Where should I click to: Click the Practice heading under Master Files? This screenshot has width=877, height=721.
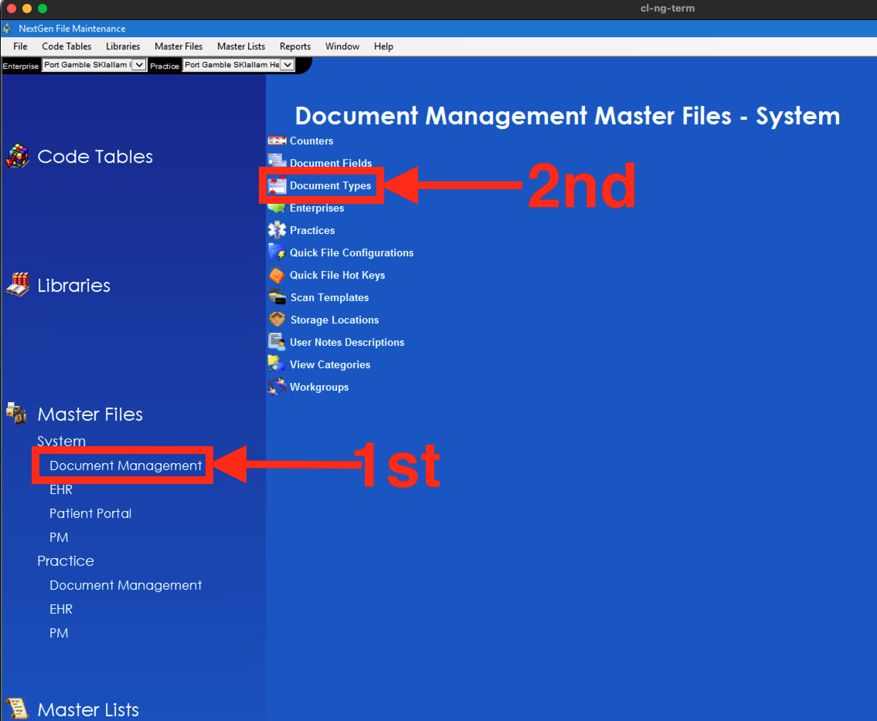[x=66, y=561]
